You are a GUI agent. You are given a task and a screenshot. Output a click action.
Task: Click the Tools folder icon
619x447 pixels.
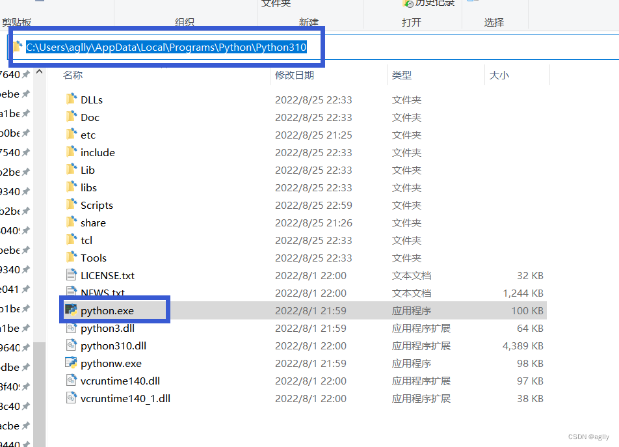click(x=72, y=257)
